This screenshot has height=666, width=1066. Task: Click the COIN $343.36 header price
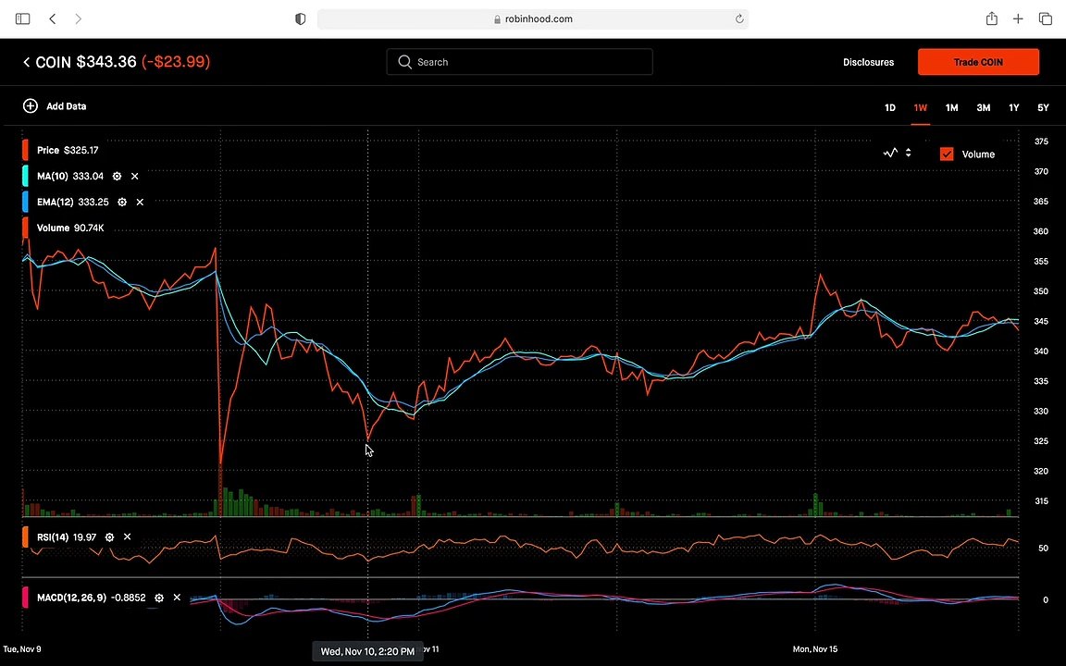click(86, 62)
